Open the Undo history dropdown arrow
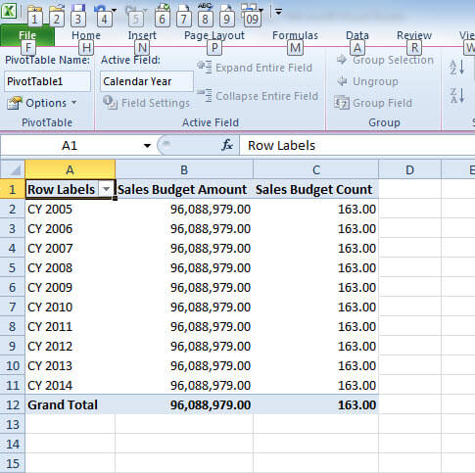The image size is (475, 473). tap(114, 10)
